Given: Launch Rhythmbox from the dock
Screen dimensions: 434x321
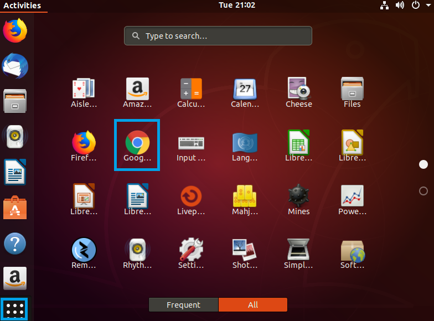Looking at the screenshot, I should [x=15, y=136].
